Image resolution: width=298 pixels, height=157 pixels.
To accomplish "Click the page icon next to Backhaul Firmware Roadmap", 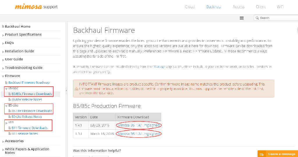I will pos(6,83).
